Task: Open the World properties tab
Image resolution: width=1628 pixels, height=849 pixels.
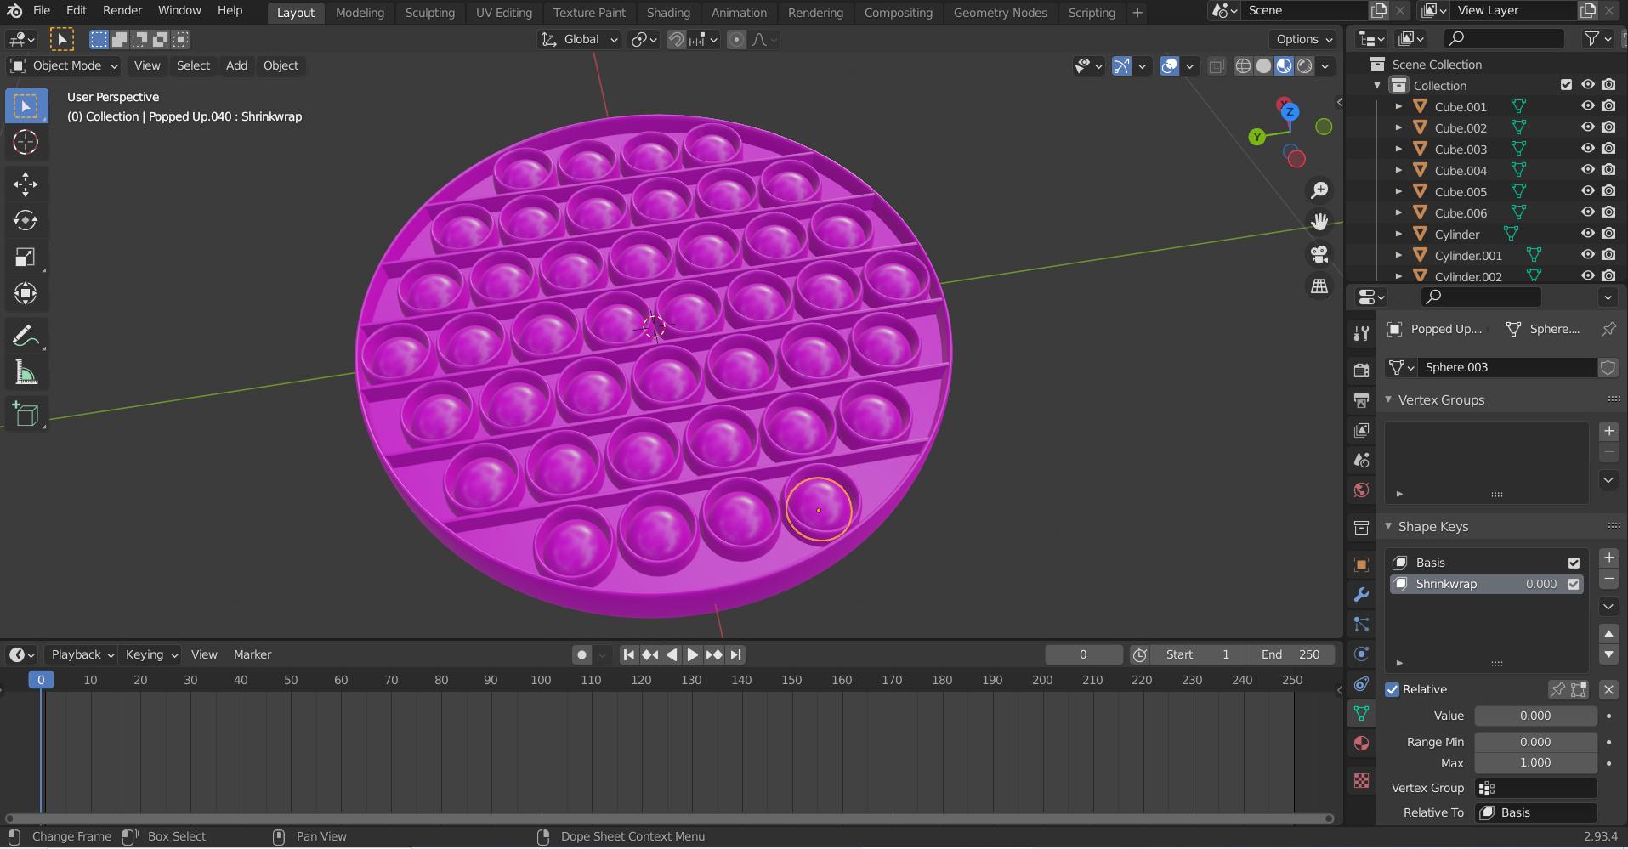Action: click(x=1361, y=490)
